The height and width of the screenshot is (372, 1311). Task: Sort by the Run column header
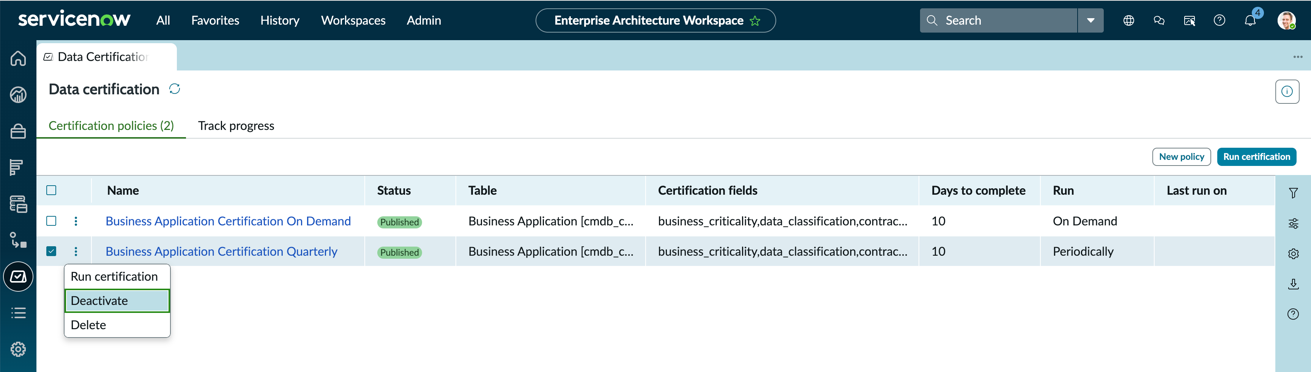pyautogui.click(x=1063, y=190)
